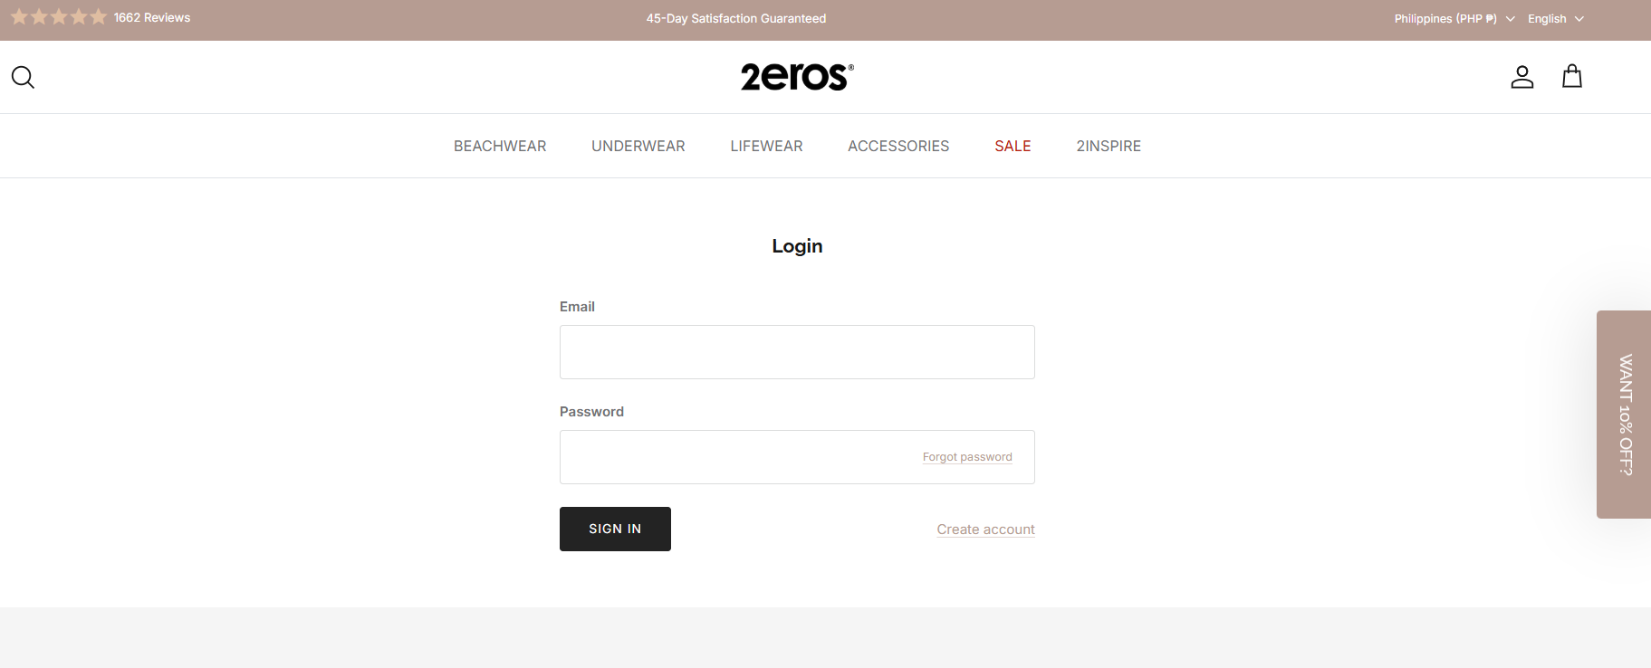Screen dimensions: 1651x668
Task: Open the UNDERWEAR menu
Action: point(638,146)
